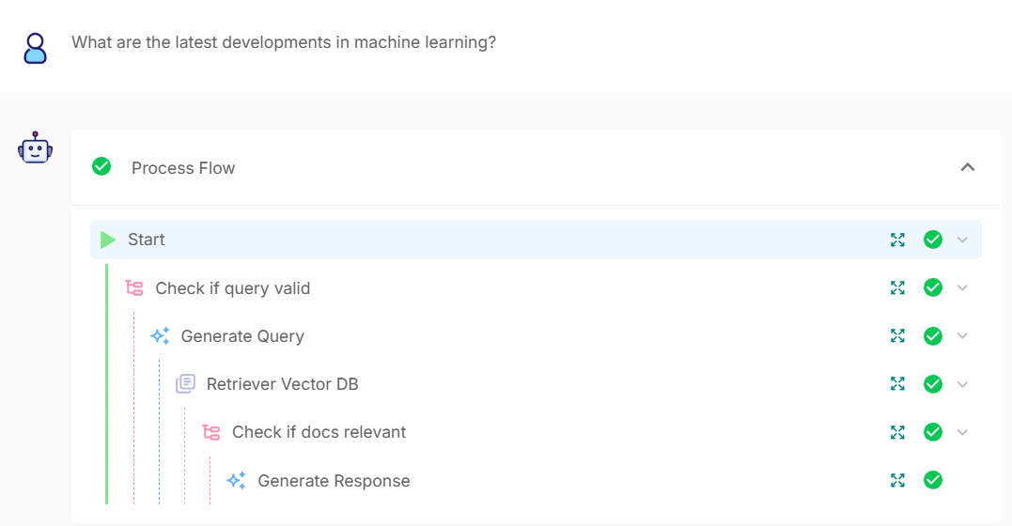
Task: Click expand icon for Check if docs relevant
Action: coord(897,432)
